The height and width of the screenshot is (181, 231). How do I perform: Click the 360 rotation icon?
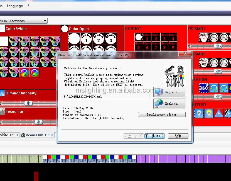pos(204,88)
